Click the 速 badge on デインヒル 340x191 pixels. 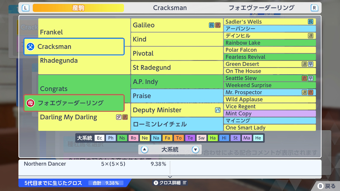[311, 36]
